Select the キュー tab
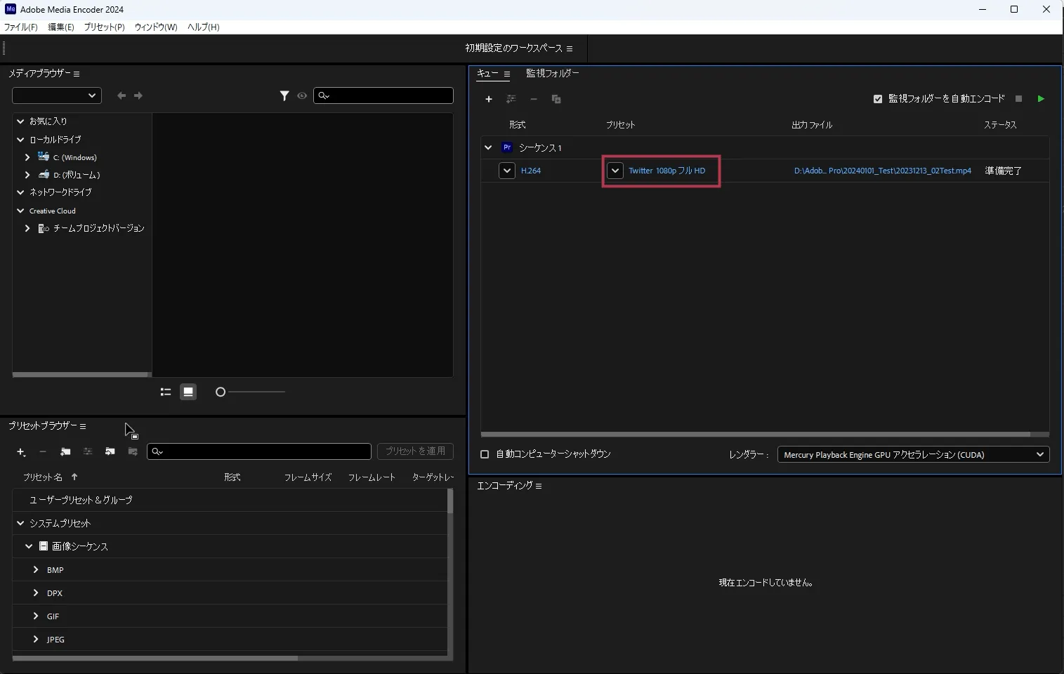Viewport: 1064px width, 674px height. (487, 74)
